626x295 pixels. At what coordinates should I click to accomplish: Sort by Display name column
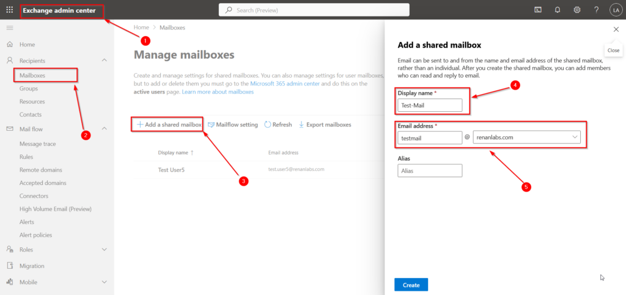tap(175, 153)
